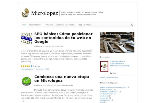Click the 6 de abril del 2014 date
The height and width of the screenshot is (103, 155).
pos(51,46)
